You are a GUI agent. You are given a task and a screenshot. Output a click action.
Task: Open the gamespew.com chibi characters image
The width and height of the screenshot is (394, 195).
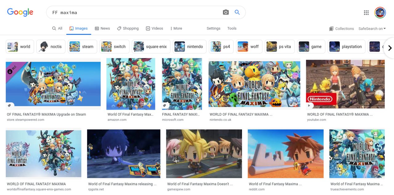pyautogui.click(x=204, y=154)
